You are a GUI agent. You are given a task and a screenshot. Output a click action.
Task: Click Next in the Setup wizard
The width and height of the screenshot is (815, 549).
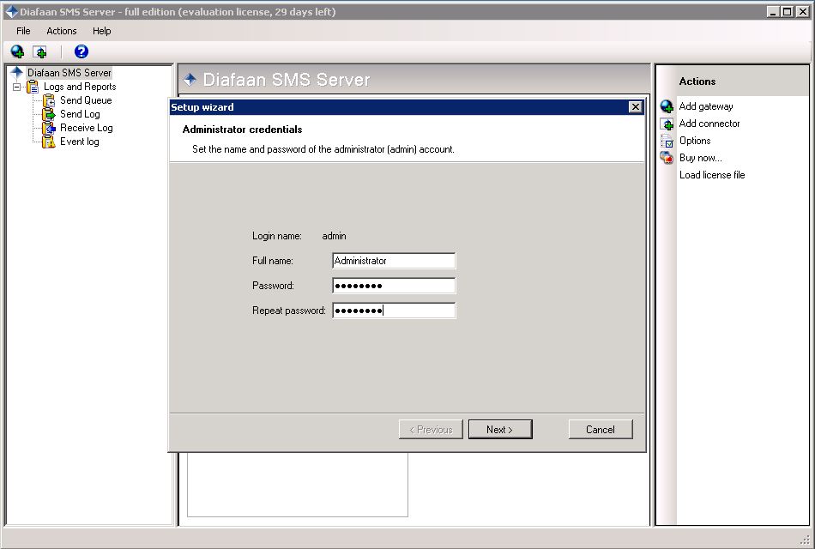500,429
